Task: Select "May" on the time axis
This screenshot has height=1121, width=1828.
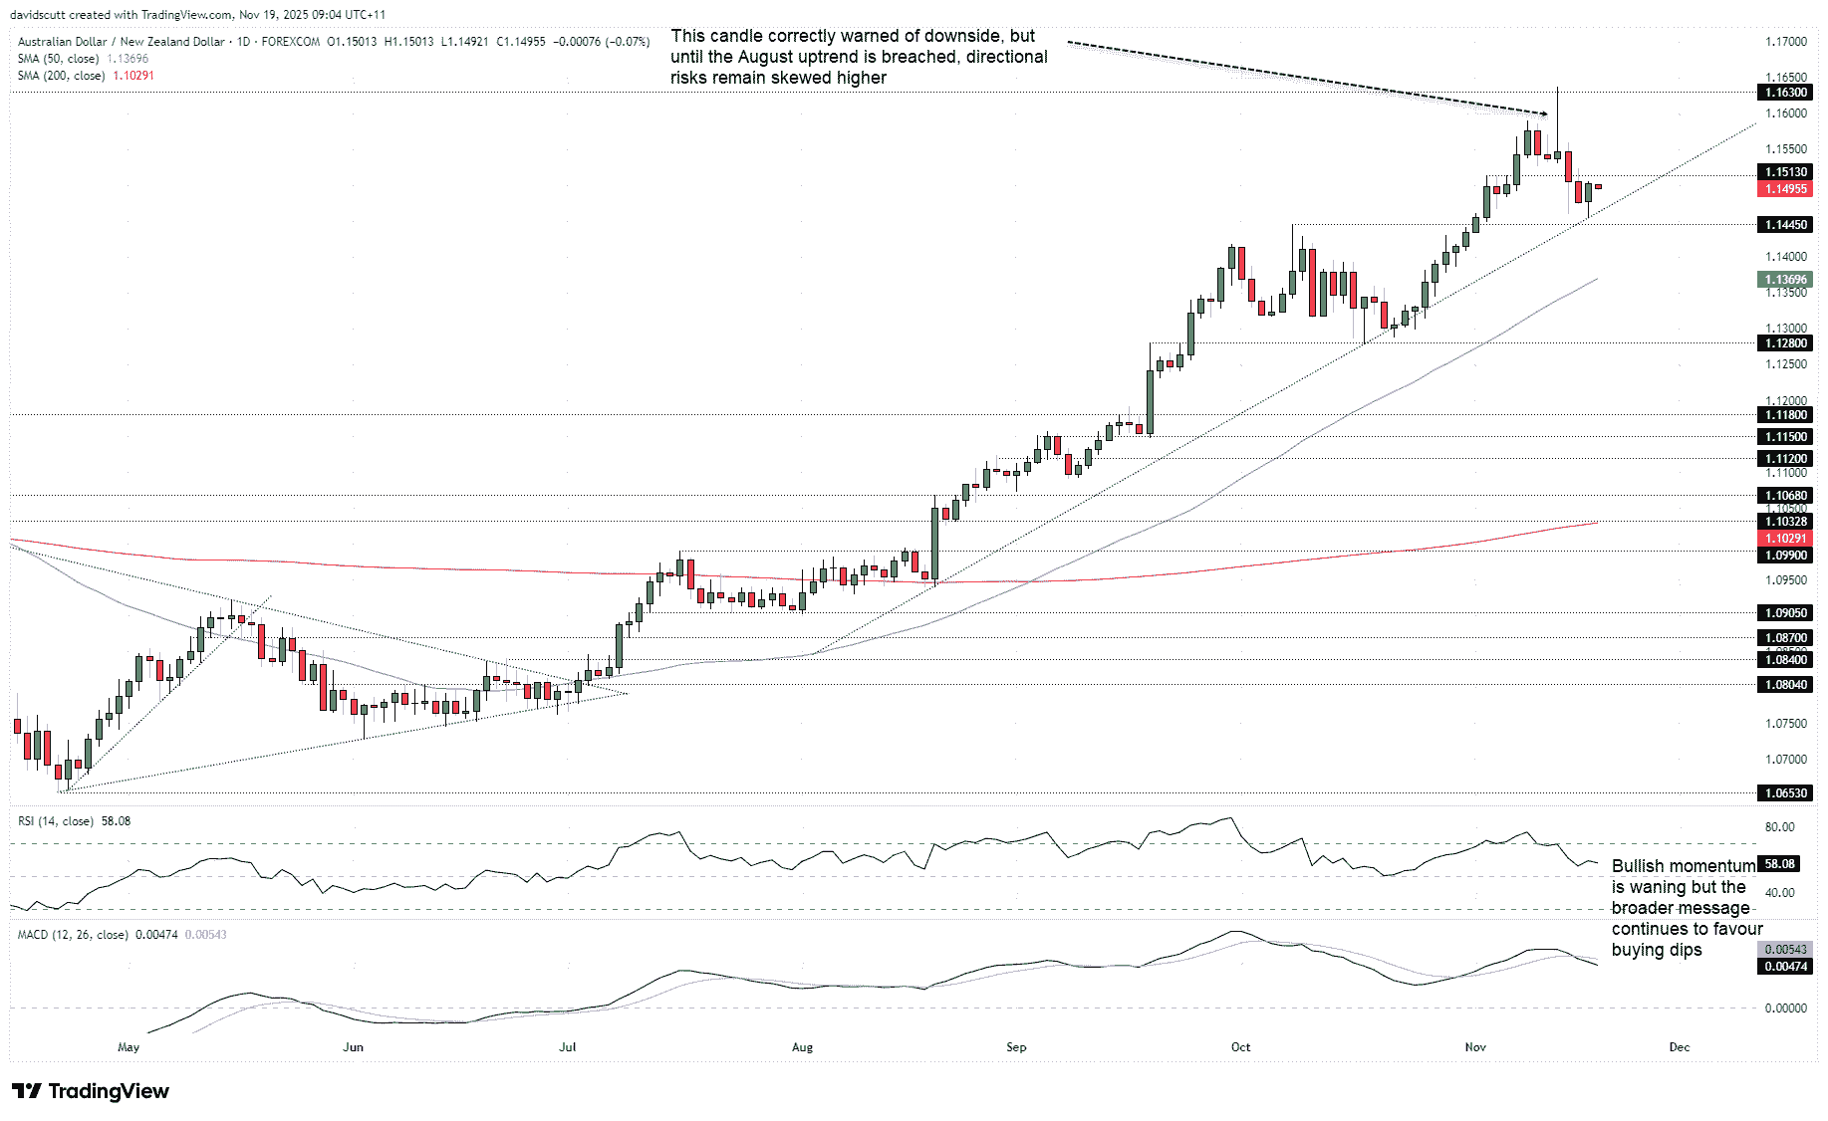Action: pyautogui.click(x=128, y=1047)
